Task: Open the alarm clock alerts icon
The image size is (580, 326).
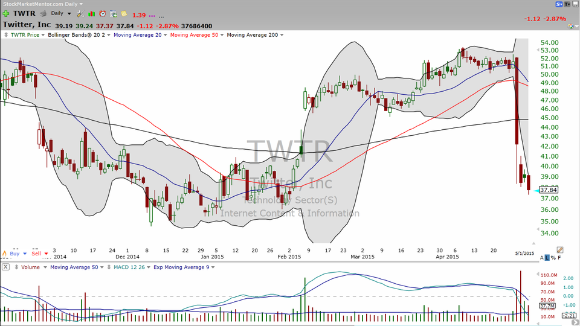Action: click(x=103, y=14)
